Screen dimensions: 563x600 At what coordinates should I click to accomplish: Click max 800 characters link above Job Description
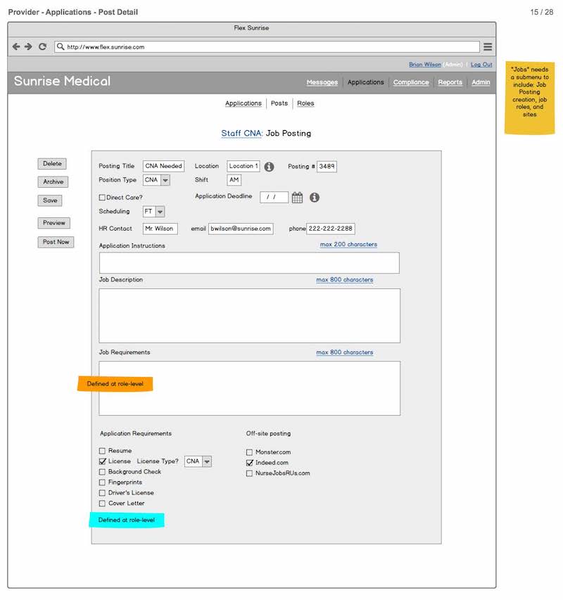tap(344, 280)
